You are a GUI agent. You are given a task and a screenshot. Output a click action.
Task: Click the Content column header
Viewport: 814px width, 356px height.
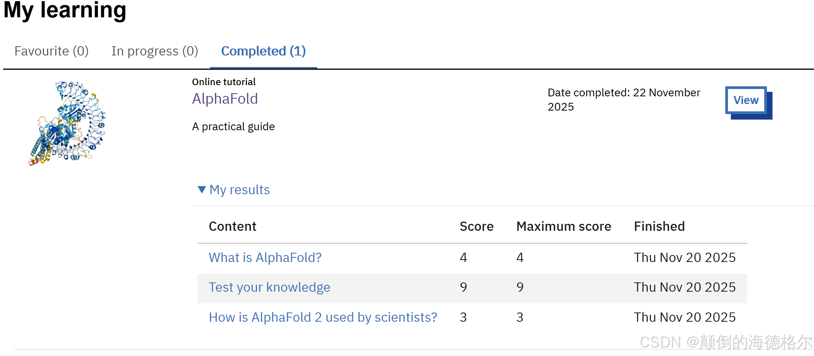tap(232, 227)
